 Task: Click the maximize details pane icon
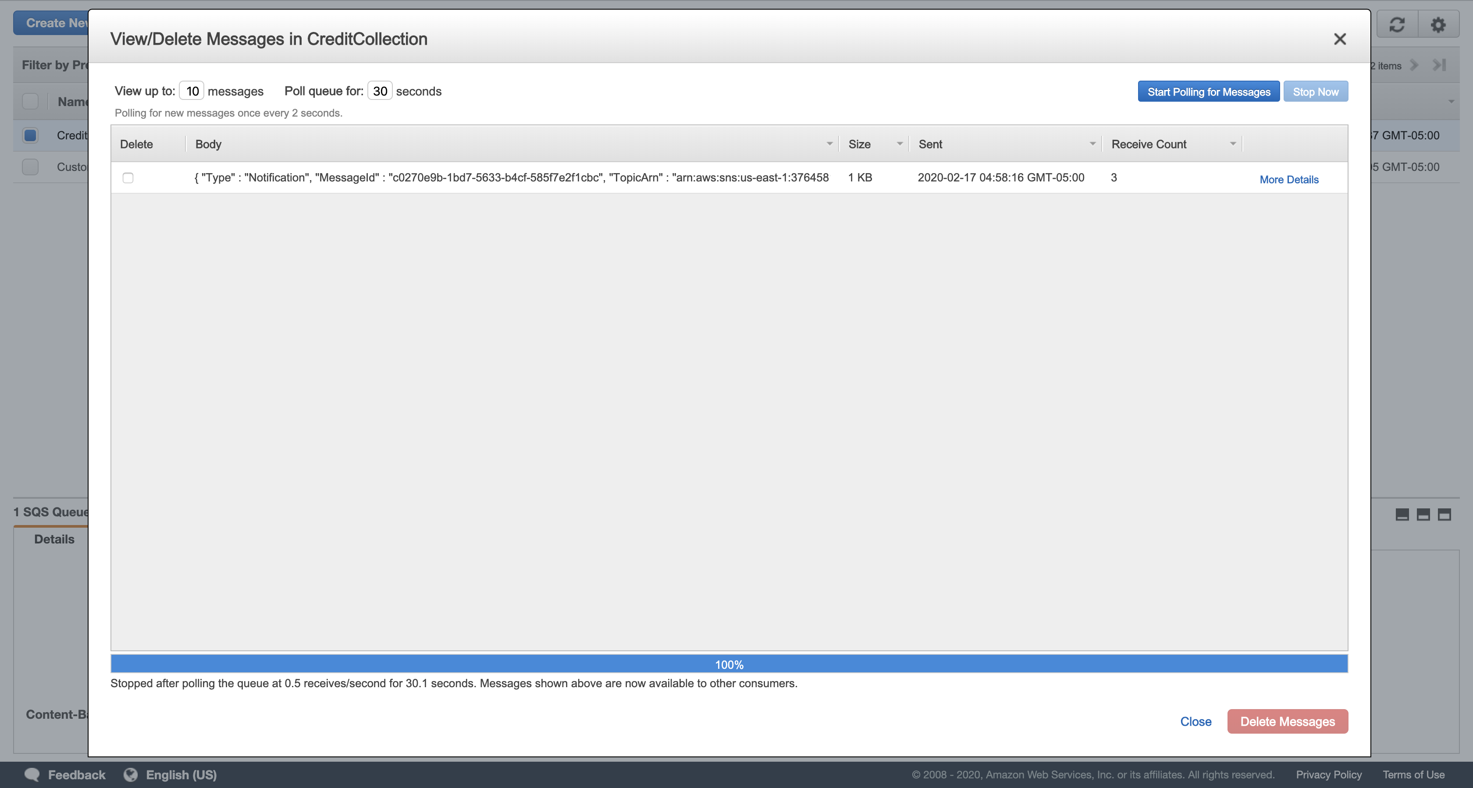point(1445,515)
